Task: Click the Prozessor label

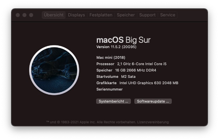Action: point(105,64)
